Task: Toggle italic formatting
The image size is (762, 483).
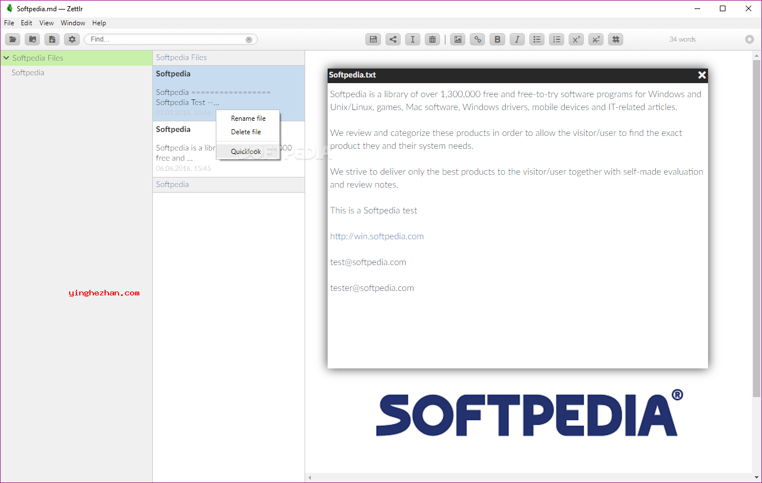Action: 517,39
